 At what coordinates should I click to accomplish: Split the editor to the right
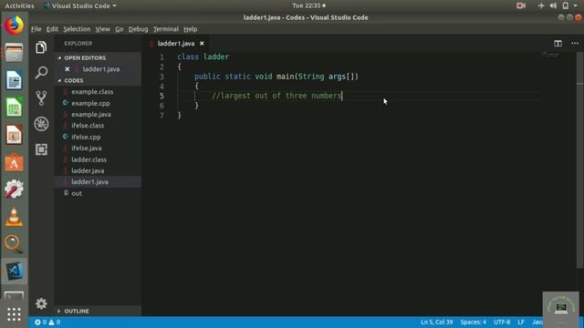point(558,44)
